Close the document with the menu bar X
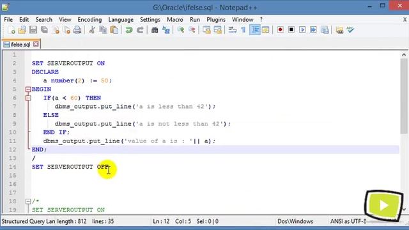This screenshot has width=409, height=230. 405,20
